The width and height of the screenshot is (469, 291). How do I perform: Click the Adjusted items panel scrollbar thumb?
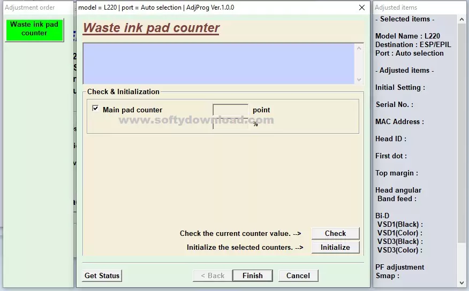(x=461, y=134)
